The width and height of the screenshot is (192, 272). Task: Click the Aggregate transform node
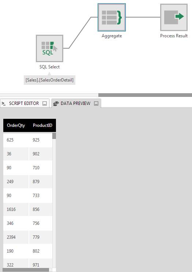click(x=112, y=17)
